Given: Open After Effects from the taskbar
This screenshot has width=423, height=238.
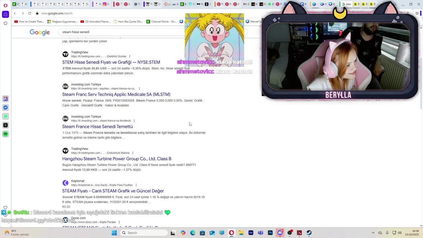Looking at the screenshot, I should point(251,233).
